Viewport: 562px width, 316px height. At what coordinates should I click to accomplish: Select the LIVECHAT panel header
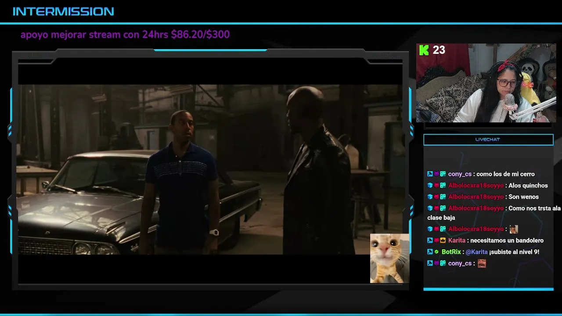tap(488, 140)
